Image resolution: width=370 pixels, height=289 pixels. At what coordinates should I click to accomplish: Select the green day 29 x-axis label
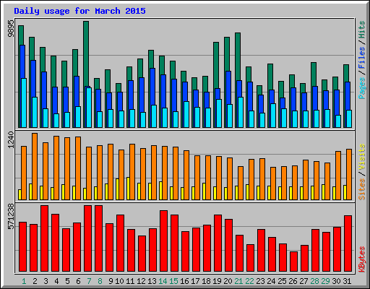[x=325, y=281]
